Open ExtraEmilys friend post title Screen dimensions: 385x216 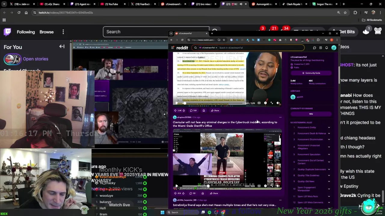[224, 205]
